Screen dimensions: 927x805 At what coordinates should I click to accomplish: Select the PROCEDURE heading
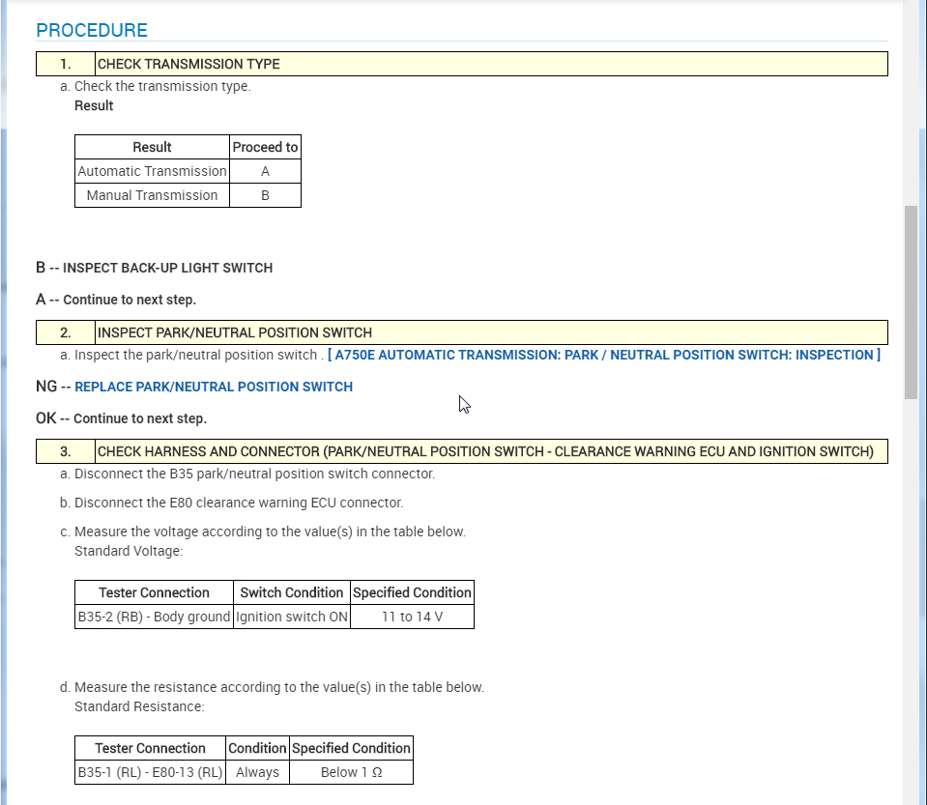[x=92, y=30]
